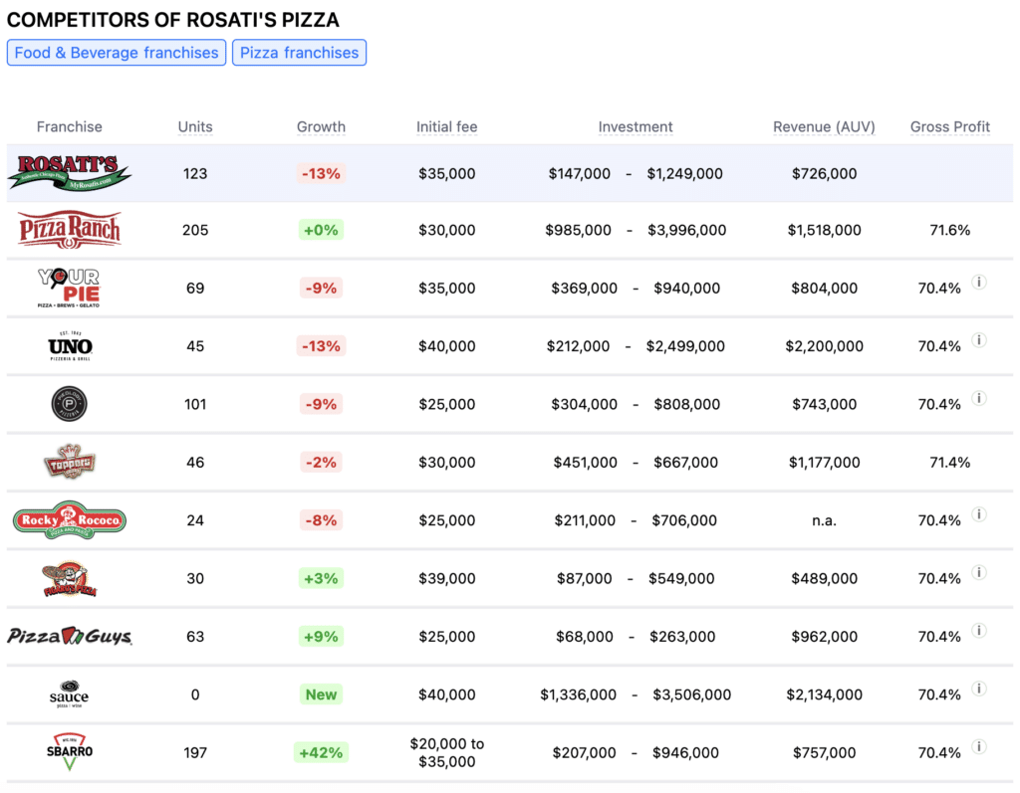Viewport: 1020px width, 793px height.
Task: Click the n.a. revenue cell
Action: [824, 520]
